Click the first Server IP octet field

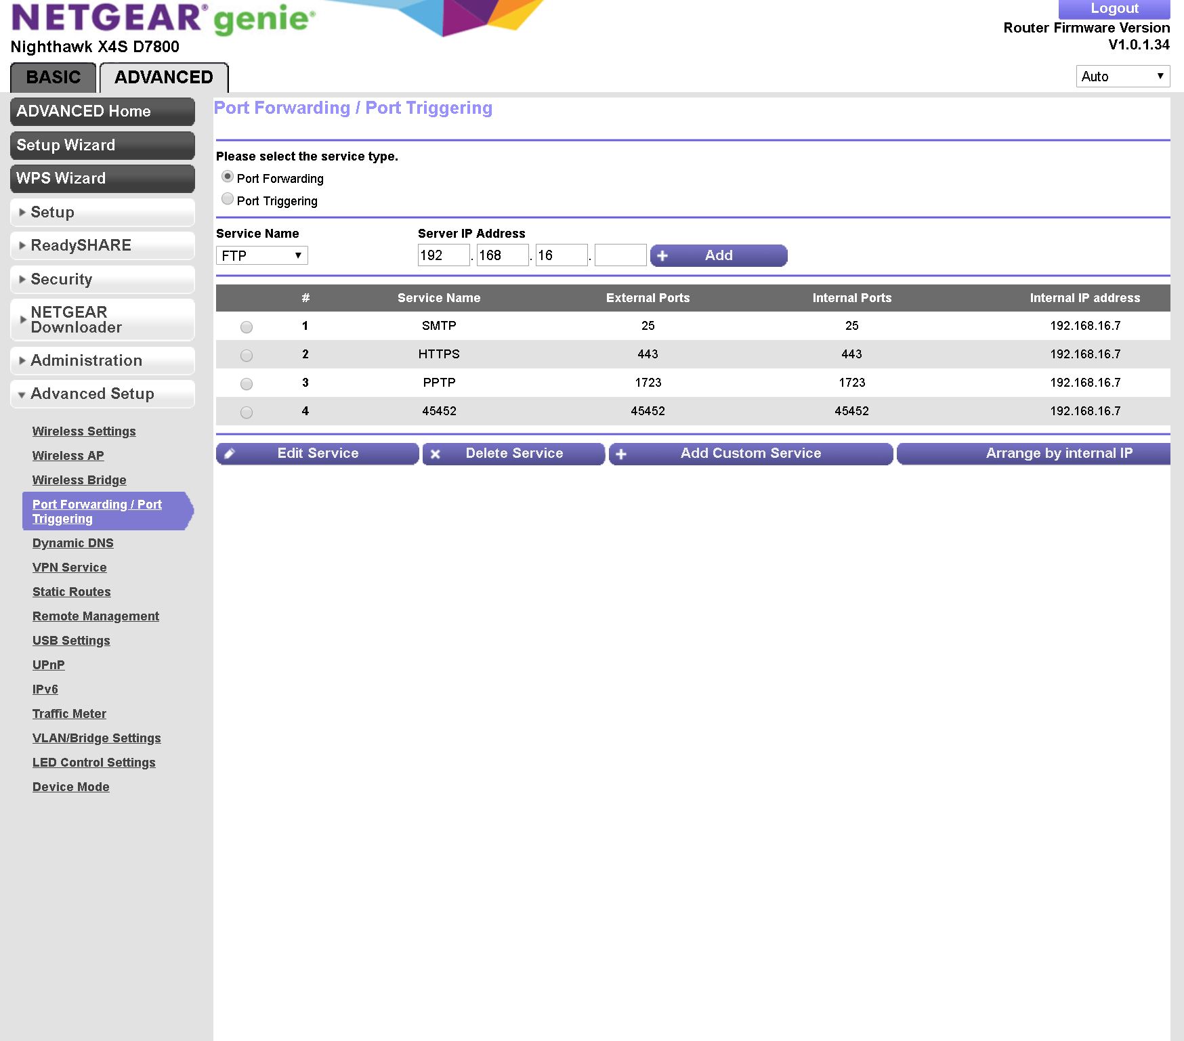tap(444, 255)
